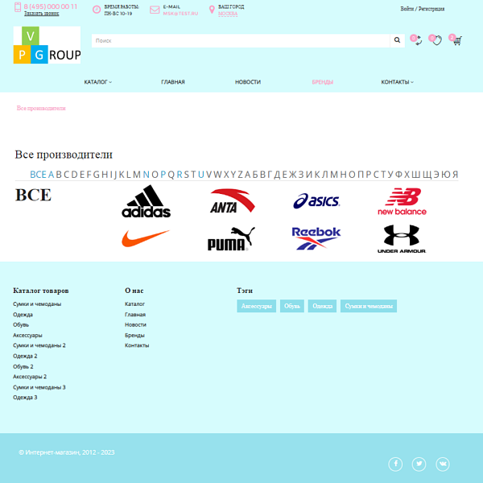The width and height of the screenshot is (483, 483).
Task: Open the О нас Контакты link
Action: (137, 345)
